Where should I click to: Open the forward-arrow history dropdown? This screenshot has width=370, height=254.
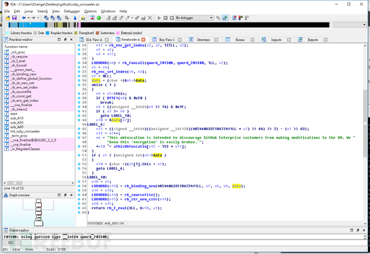[38, 18]
